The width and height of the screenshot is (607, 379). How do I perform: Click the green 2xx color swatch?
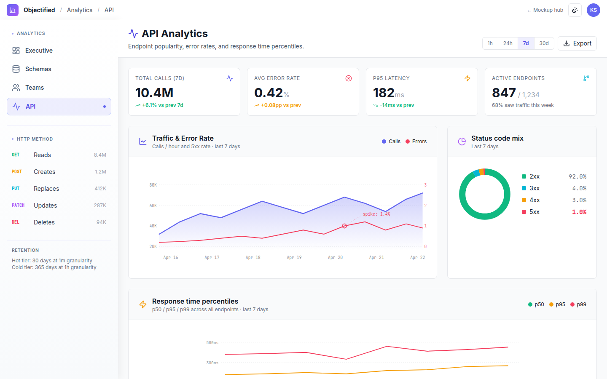524,176
